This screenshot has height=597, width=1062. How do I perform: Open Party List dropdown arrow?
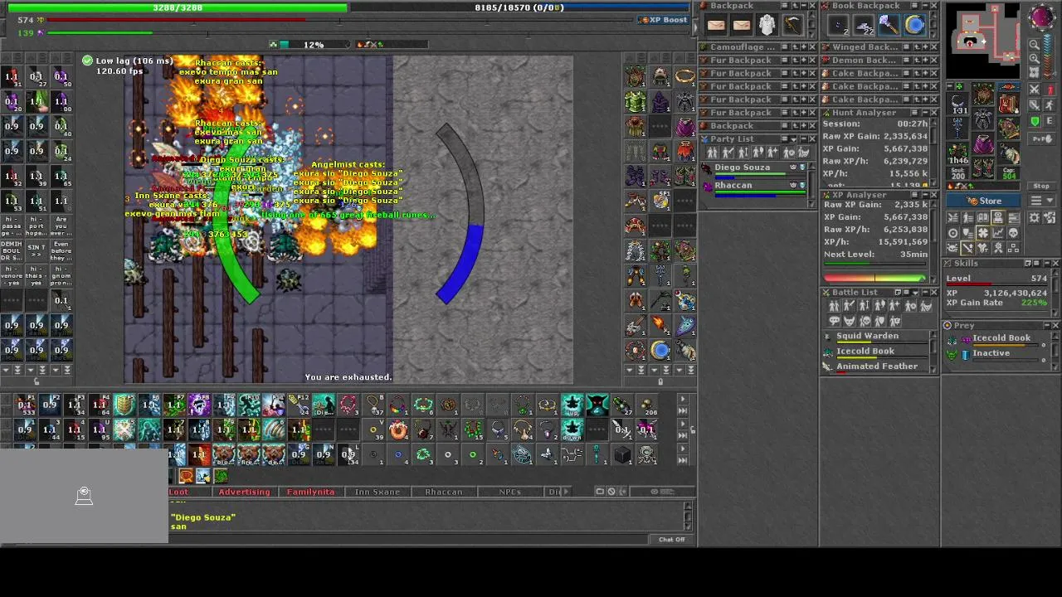click(x=794, y=139)
